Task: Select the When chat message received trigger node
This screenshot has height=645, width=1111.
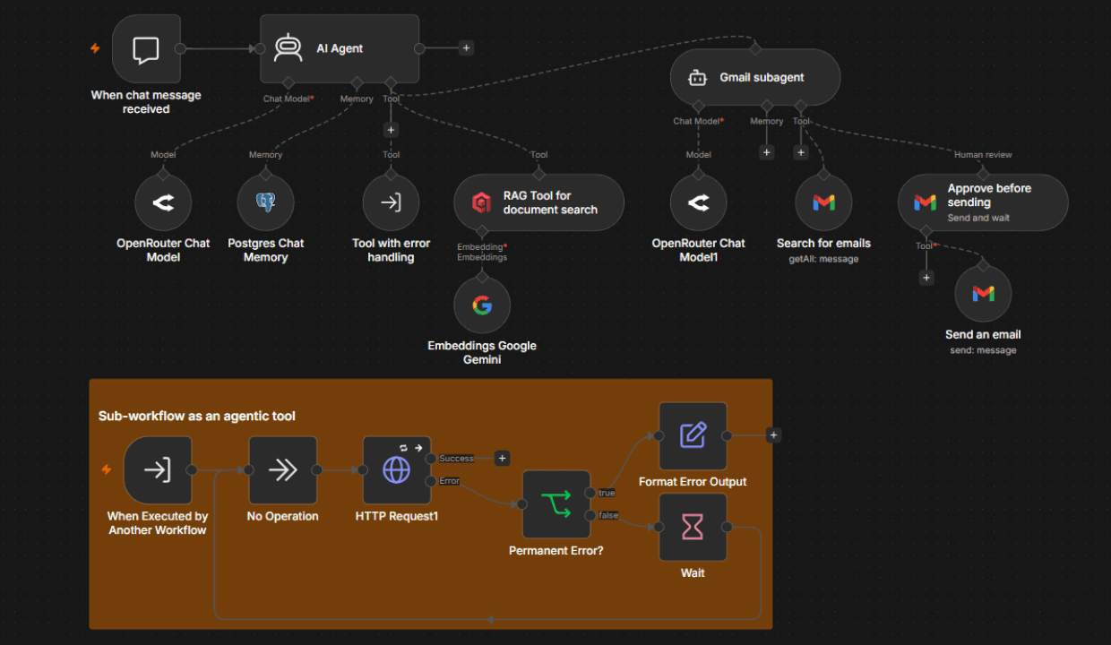Action: (x=146, y=48)
